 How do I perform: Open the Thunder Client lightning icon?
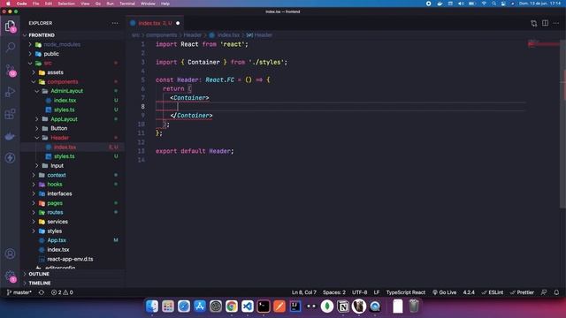pos(10,158)
